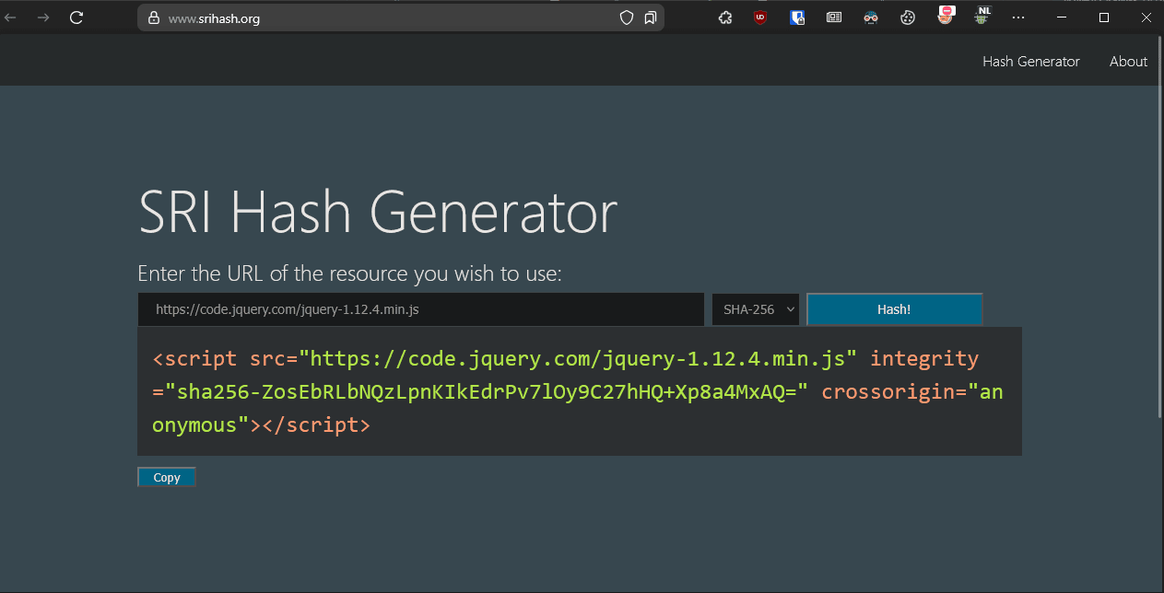This screenshot has height=593, width=1164.
Task: Open the Extensions puzzle-piece menu
Action: click(x=725, y=17)
